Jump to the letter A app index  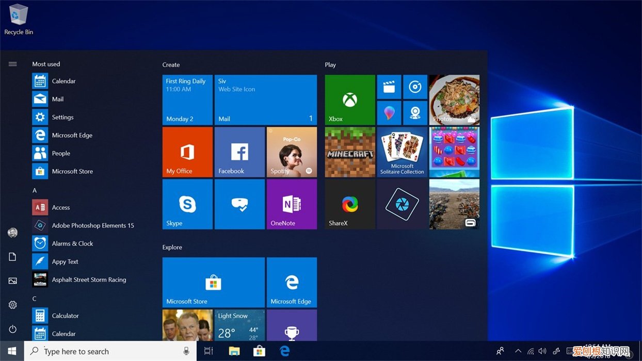pyautogui.click(x=35, y=190)
